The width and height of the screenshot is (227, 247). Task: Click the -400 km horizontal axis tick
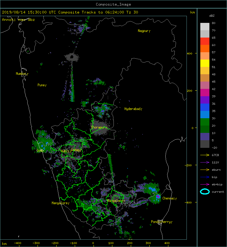coord(18,243)
